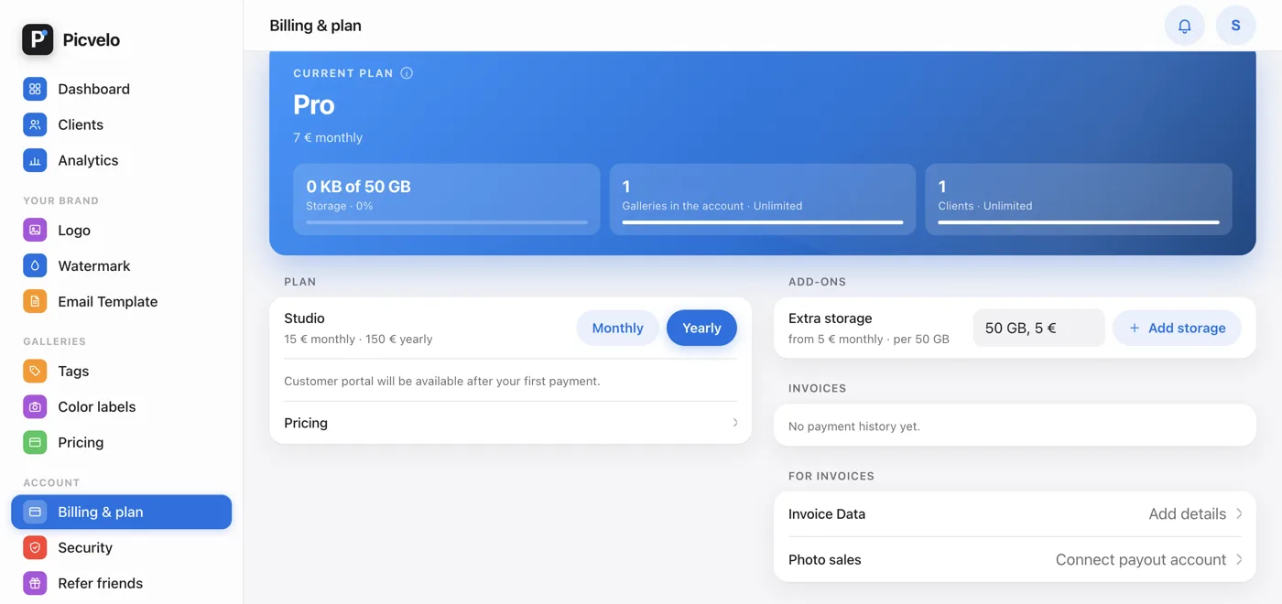Click the Clients people icon
The height and width of the screenshot is (604, 1282).
pos(35,124)
